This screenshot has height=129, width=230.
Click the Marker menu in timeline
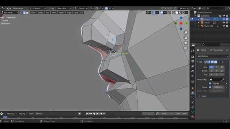(39, 114)
